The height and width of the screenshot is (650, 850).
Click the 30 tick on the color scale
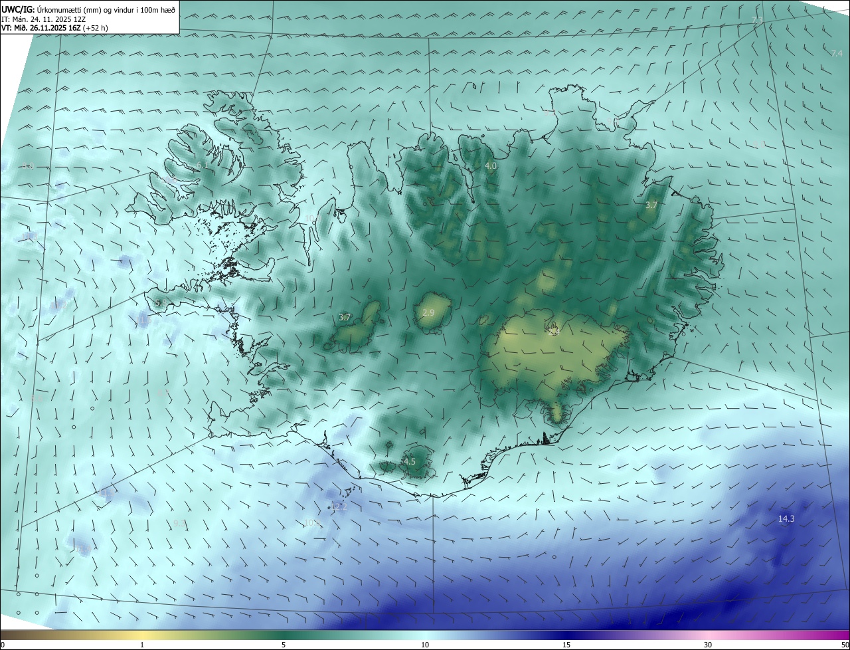708,645
